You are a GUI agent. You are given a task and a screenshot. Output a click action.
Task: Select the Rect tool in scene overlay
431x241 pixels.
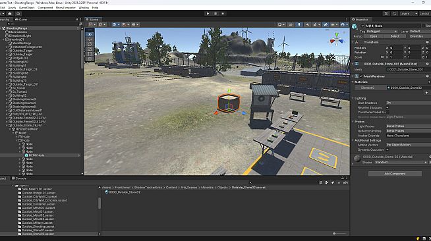point(90,54)
